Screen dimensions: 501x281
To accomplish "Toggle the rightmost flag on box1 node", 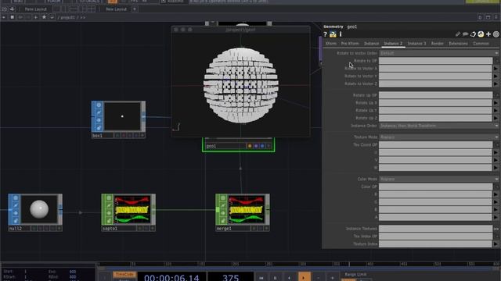I will 142,135.
